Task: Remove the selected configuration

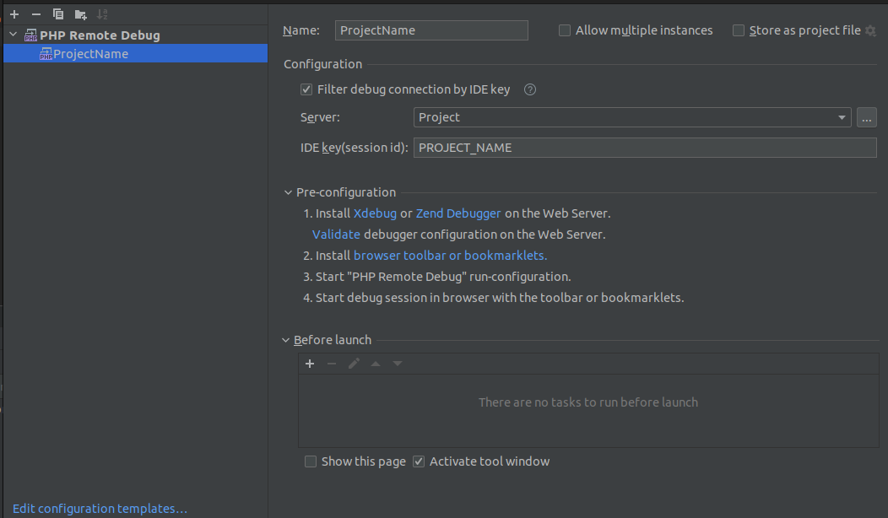Action: point(35,13)
